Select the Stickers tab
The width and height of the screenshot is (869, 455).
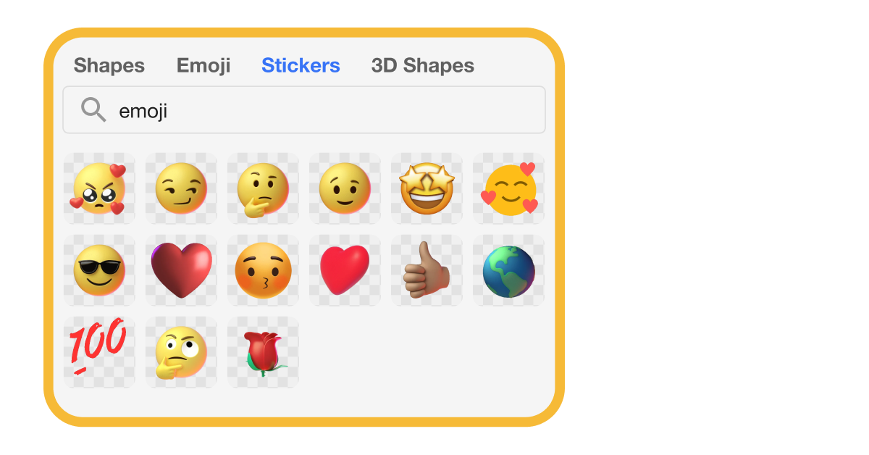click(301, 65)
